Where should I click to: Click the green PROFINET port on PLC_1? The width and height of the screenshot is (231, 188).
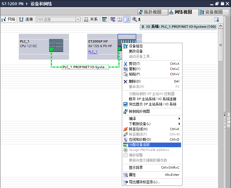pyautogui.click(x=51, y=49)
